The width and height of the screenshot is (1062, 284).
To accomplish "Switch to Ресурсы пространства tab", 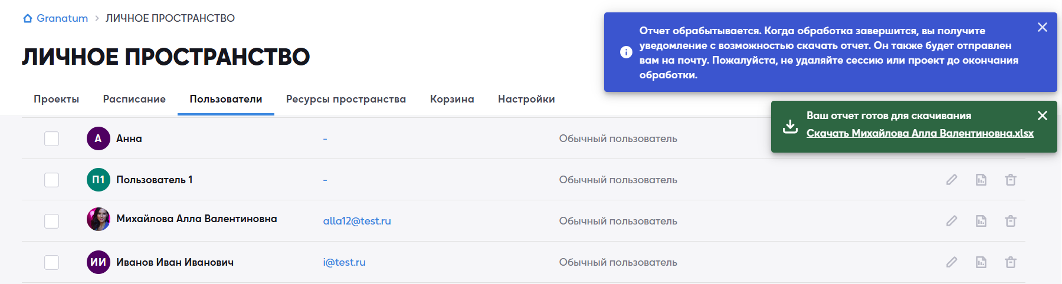I will tap(346, 99).
